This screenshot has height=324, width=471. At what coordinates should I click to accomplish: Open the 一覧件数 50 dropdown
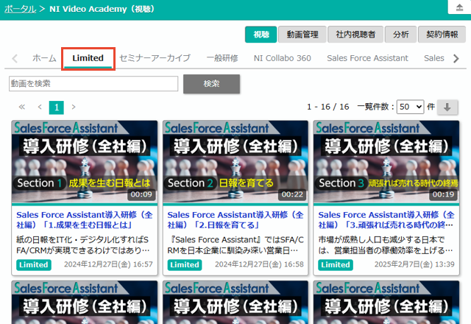point(410,107)
